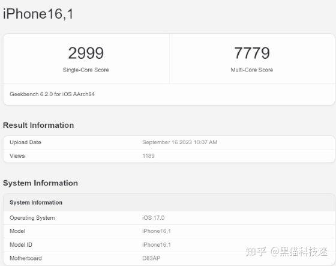This screenshot has width=336, height=266.
Task: Click the System Information table header
Action: [x=36, y=202]
